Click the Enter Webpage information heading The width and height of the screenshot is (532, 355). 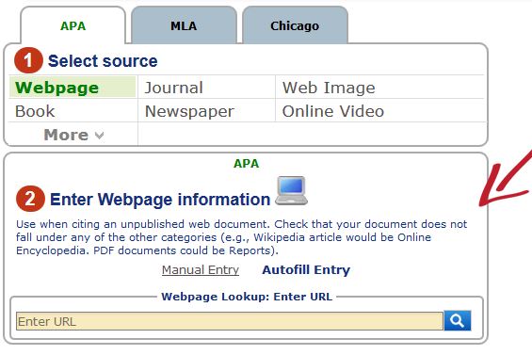click(x=160, y=200)
